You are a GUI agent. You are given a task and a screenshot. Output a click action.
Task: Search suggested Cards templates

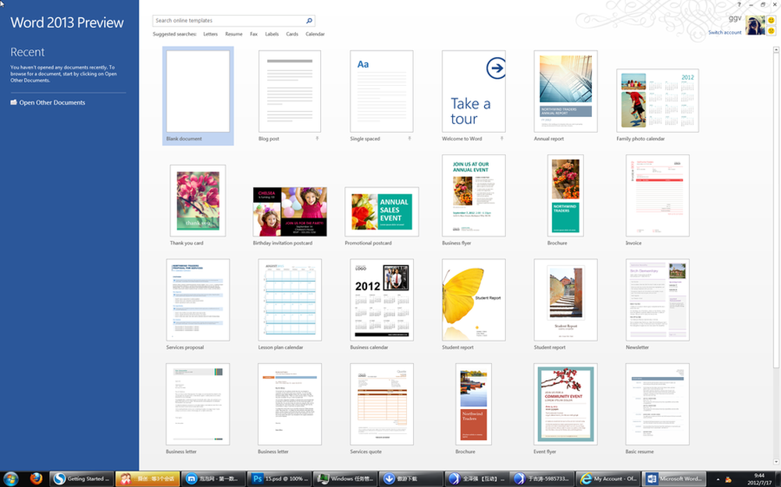pos(292,34)
